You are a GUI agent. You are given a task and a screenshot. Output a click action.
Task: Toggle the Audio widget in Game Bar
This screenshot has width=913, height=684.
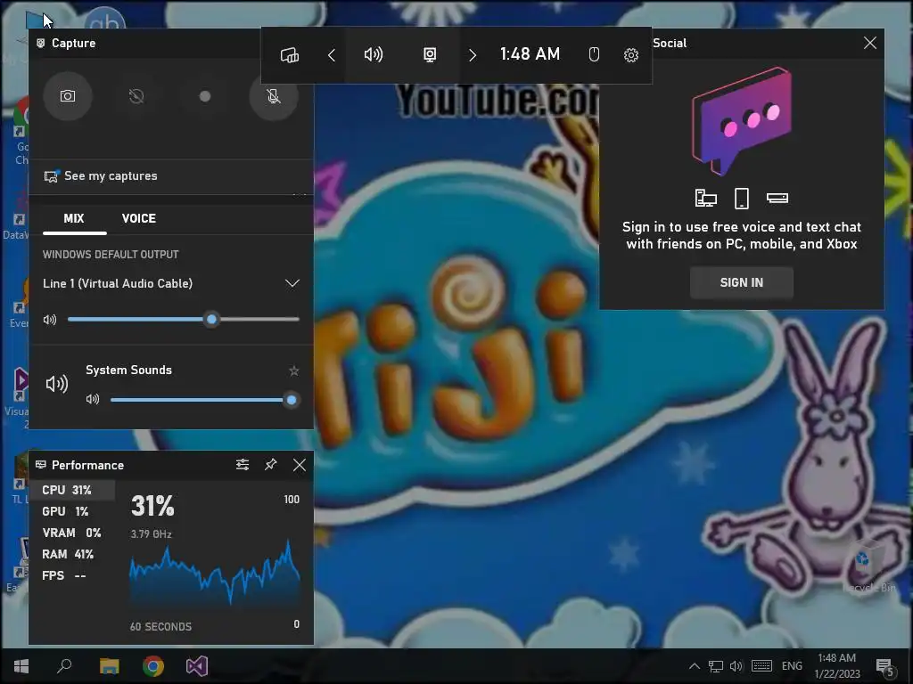374,55
